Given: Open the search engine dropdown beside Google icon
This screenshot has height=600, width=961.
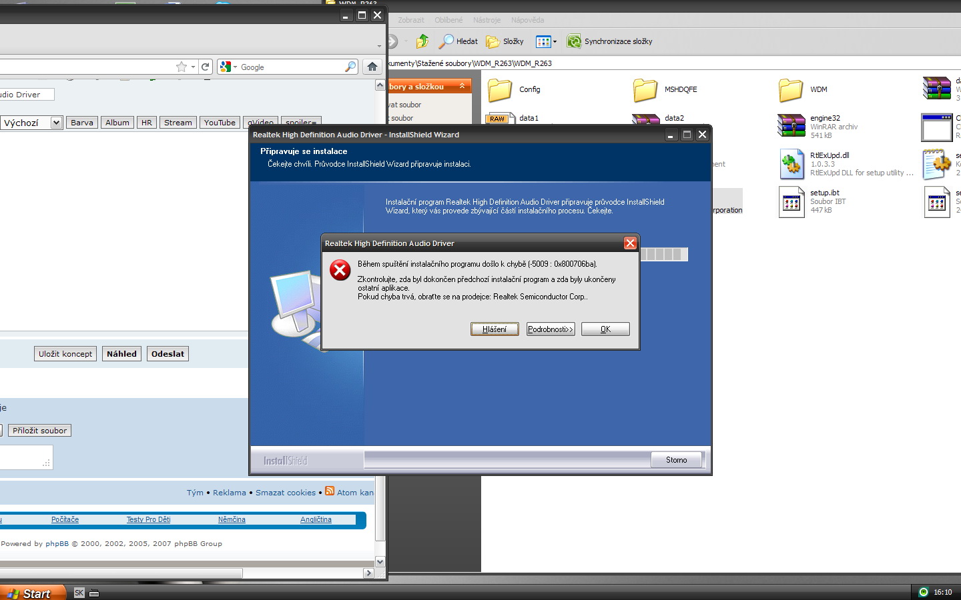Looking at the screenshot, I should (x=235, y=67).
